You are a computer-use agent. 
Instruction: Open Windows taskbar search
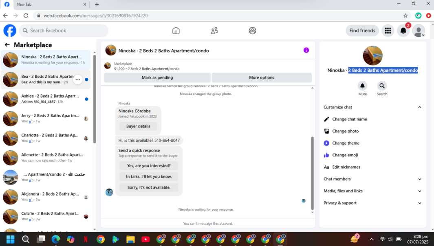pos(25,239)
